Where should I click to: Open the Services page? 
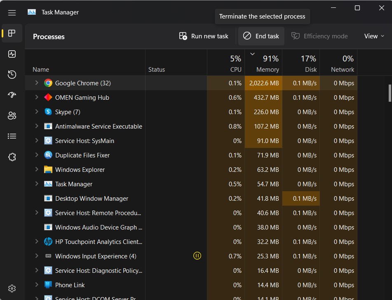pos(12,157)
